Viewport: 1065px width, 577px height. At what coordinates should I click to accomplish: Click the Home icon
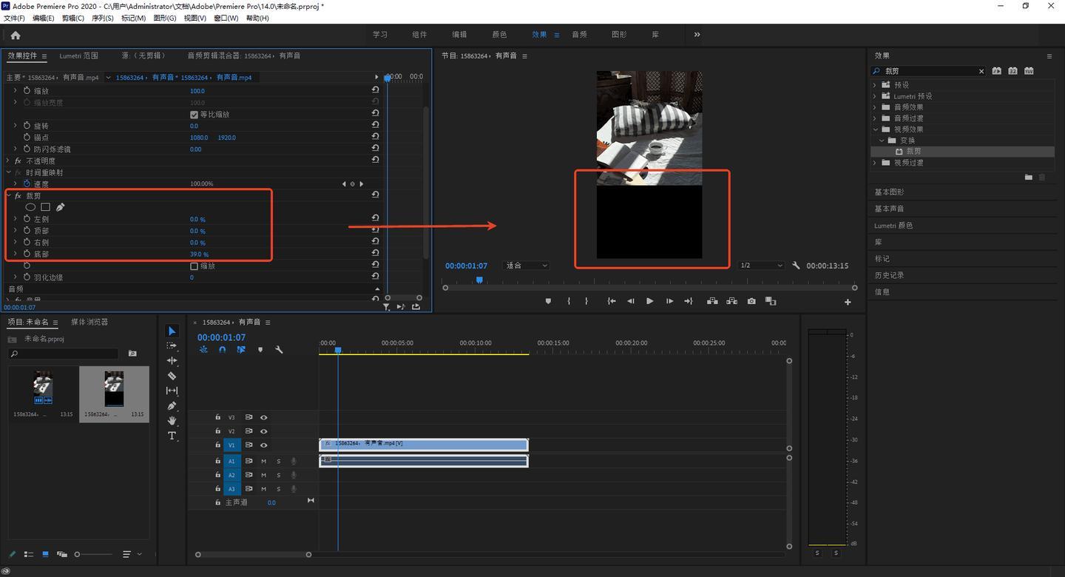point(16,35)
